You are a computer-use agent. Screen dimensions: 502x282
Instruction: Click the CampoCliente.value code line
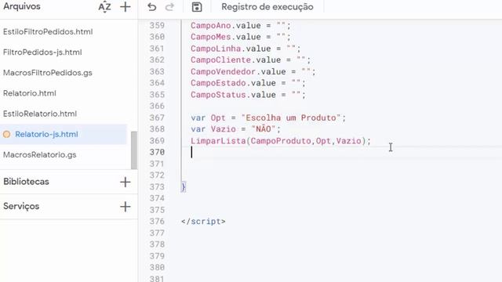click(251, 60)
